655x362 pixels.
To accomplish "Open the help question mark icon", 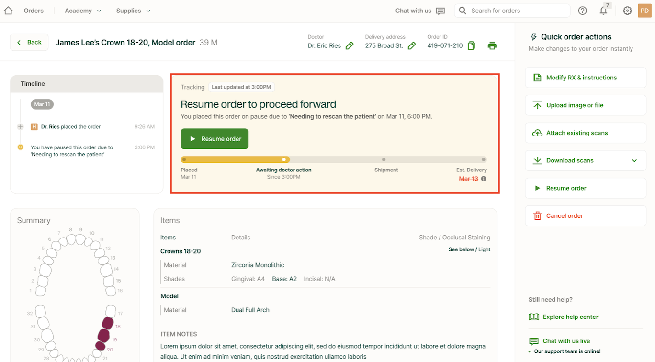I will 582,11.
